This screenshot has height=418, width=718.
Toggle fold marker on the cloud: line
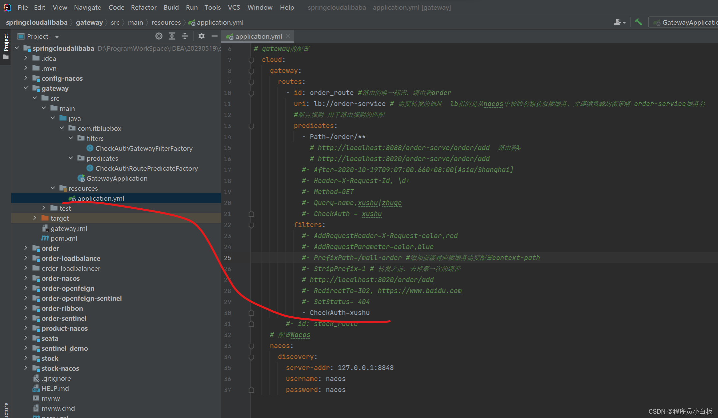pyautogui.click(x=251, y=60)
